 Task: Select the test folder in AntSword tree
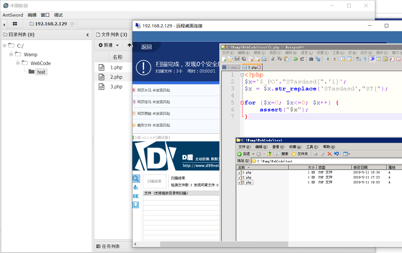click(41, 72)
